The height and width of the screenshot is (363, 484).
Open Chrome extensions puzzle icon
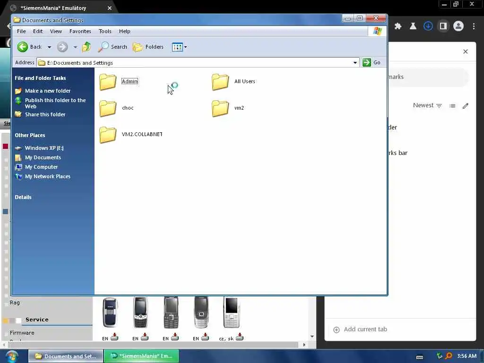click(398, 26)
